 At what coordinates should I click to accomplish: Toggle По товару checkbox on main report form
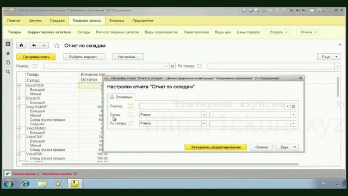click(x=200, y=66)
